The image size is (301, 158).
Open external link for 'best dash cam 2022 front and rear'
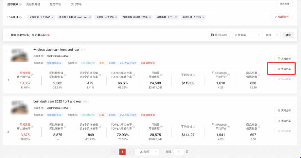pos(88,102)
